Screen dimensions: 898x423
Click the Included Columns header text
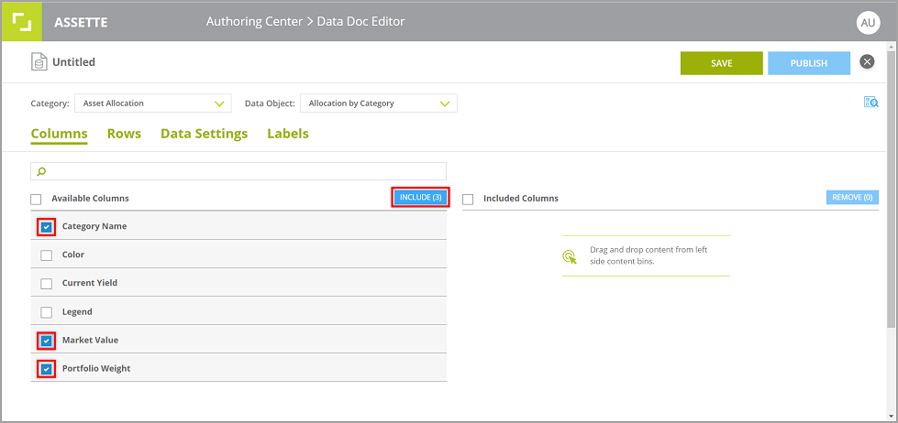click(x=521, y=199)
